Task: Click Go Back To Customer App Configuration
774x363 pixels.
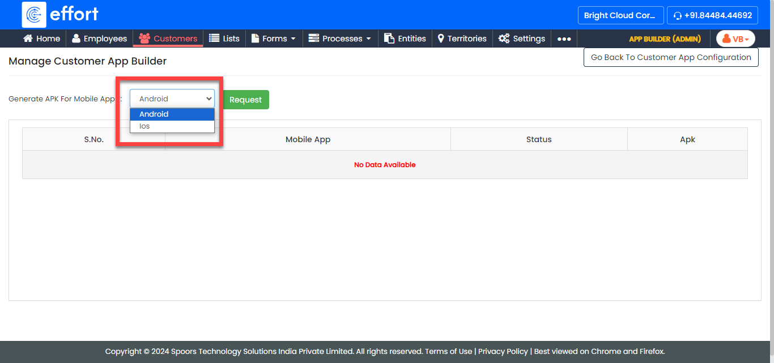Action: coord(671,57)
